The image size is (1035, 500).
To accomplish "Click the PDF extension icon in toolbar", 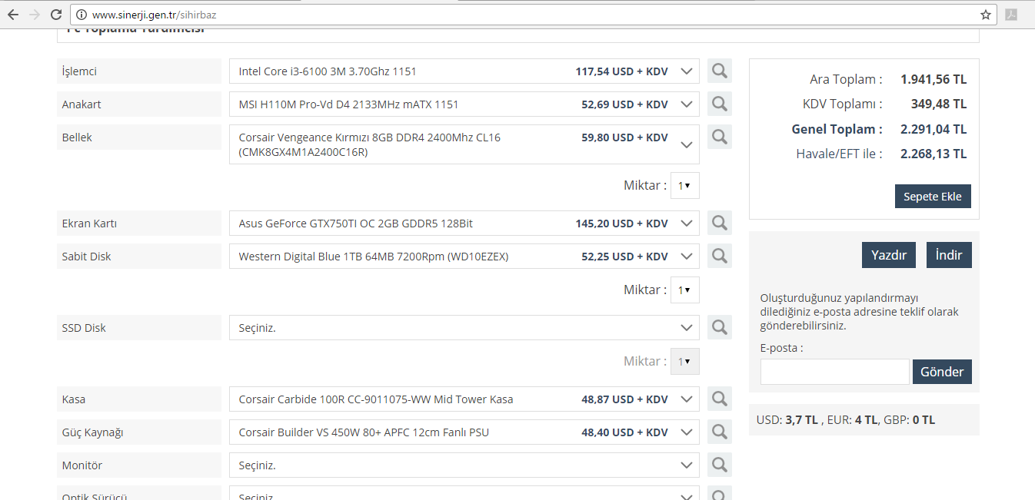I will tap(1012, 15).
